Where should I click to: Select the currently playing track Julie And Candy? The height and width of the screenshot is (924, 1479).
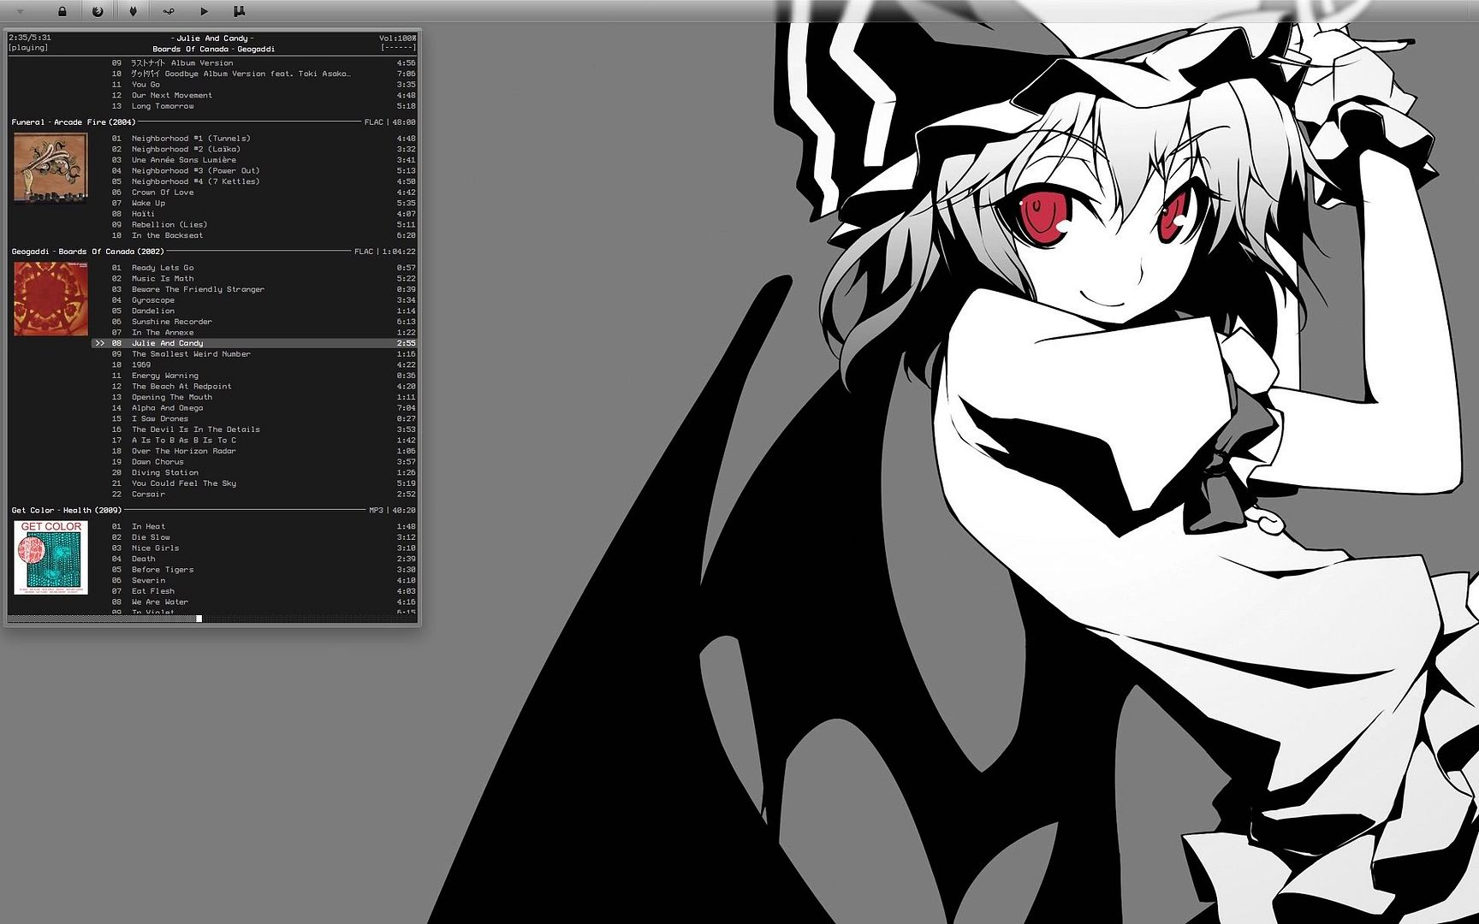(x=254, y=343)
